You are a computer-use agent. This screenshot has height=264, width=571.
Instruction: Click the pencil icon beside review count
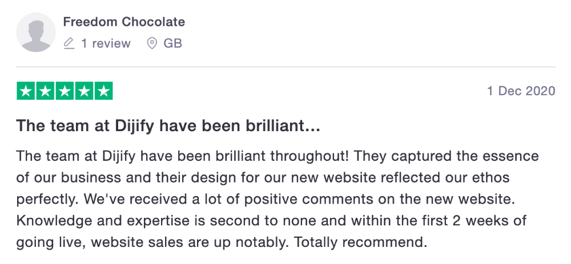(69, 44)
